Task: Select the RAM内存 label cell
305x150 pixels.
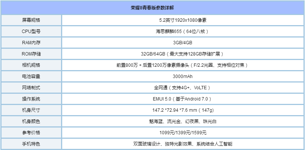Action: click(31, 43)
